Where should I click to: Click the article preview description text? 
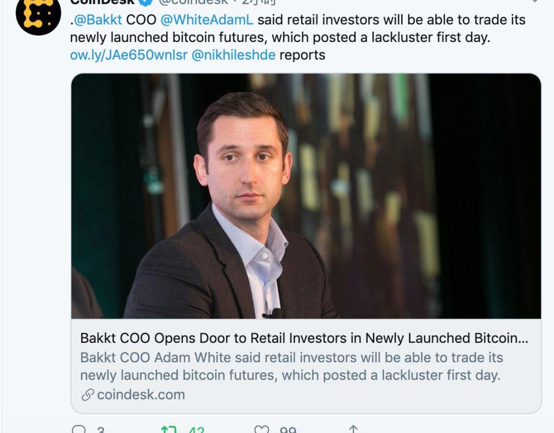(x=291, y=366)
